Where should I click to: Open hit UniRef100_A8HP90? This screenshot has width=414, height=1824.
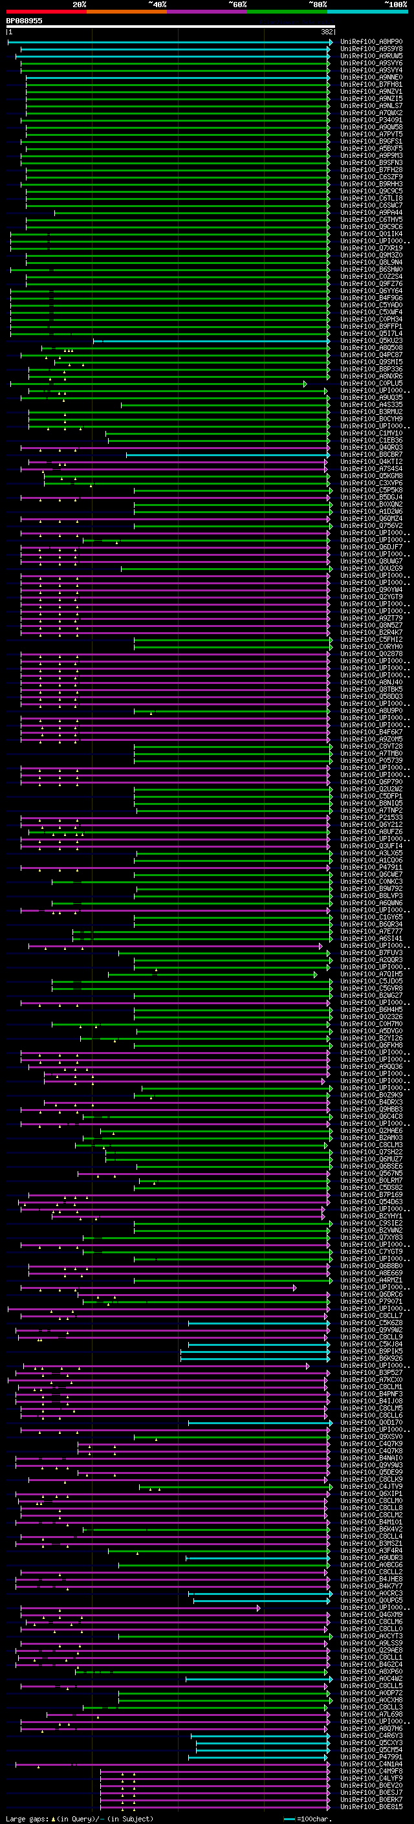371,42
